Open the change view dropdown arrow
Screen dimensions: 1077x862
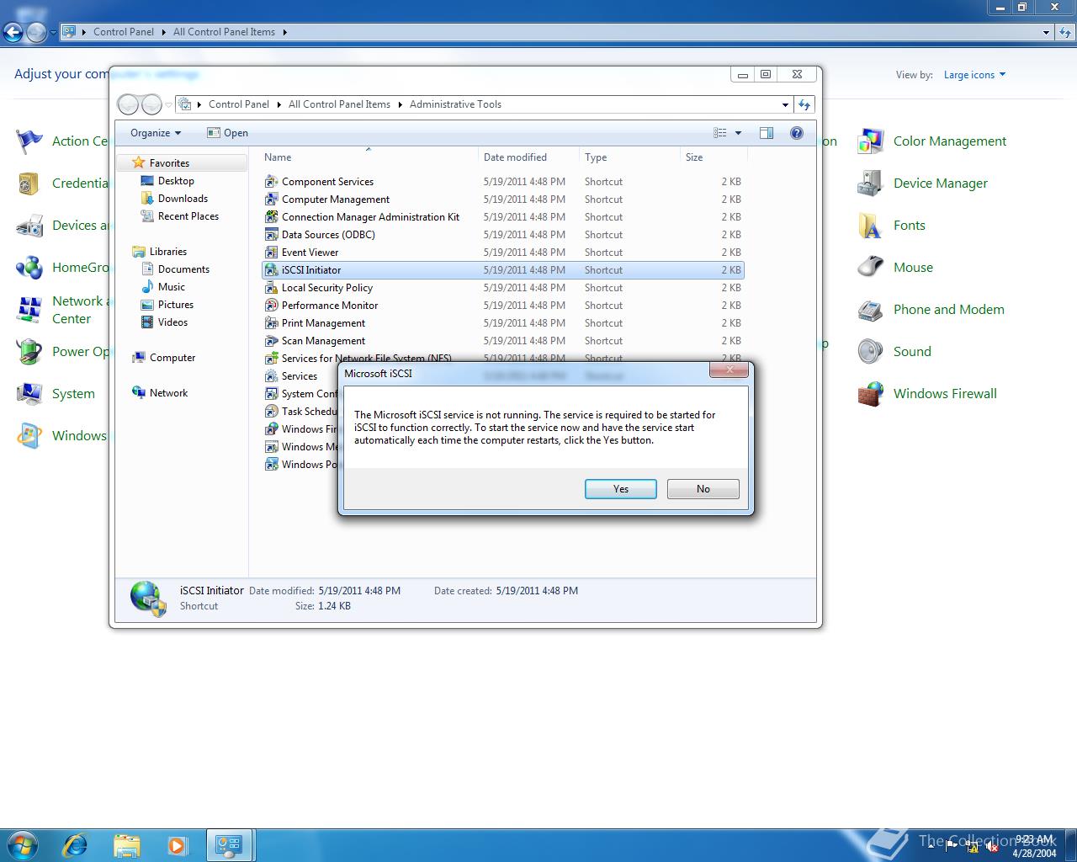738,133
